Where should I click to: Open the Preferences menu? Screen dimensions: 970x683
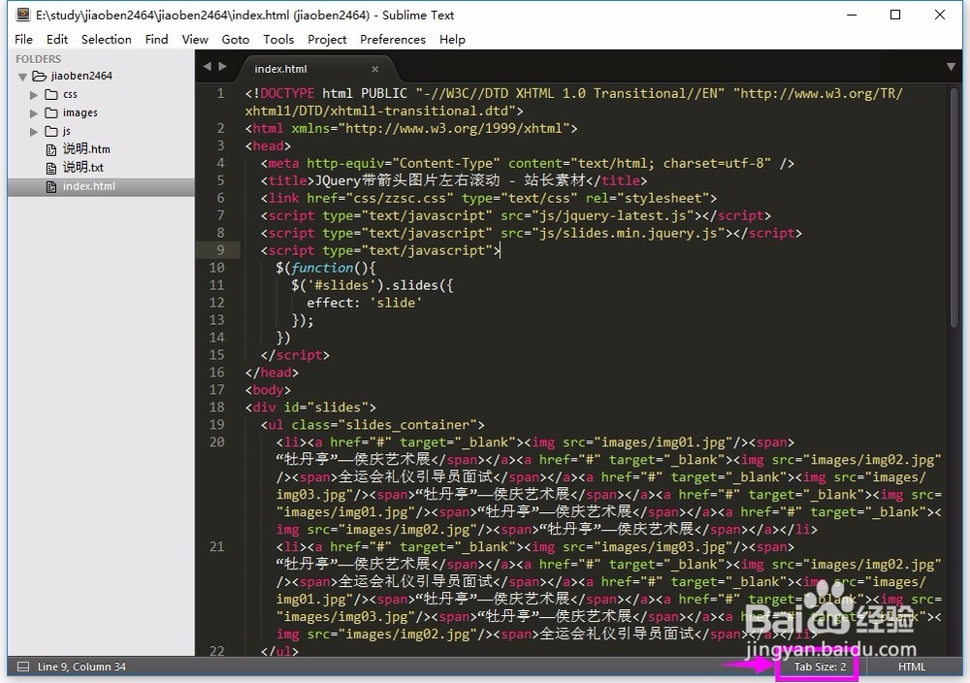(392, 39)
